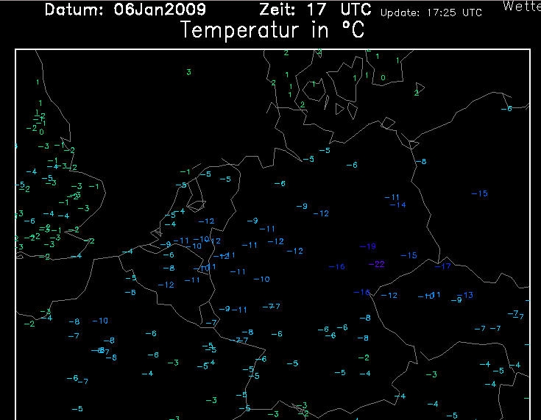Select the -19 temperature reading

pos(368,246)
